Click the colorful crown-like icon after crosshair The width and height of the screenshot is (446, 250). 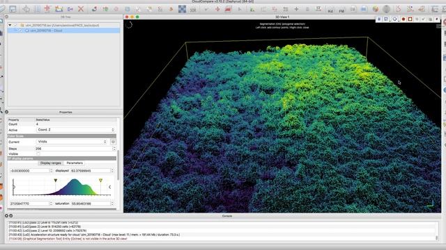[x=59, y=9]
